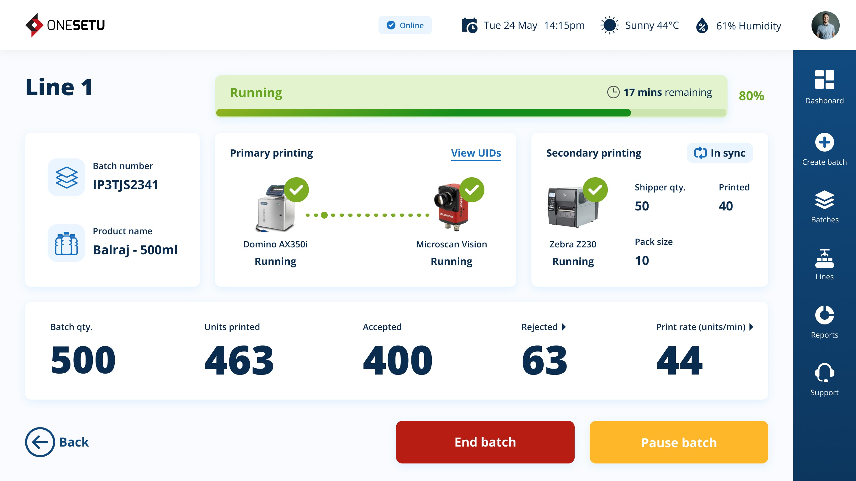Click the Sunny 44°C weather text

click(x=652, y=25)
